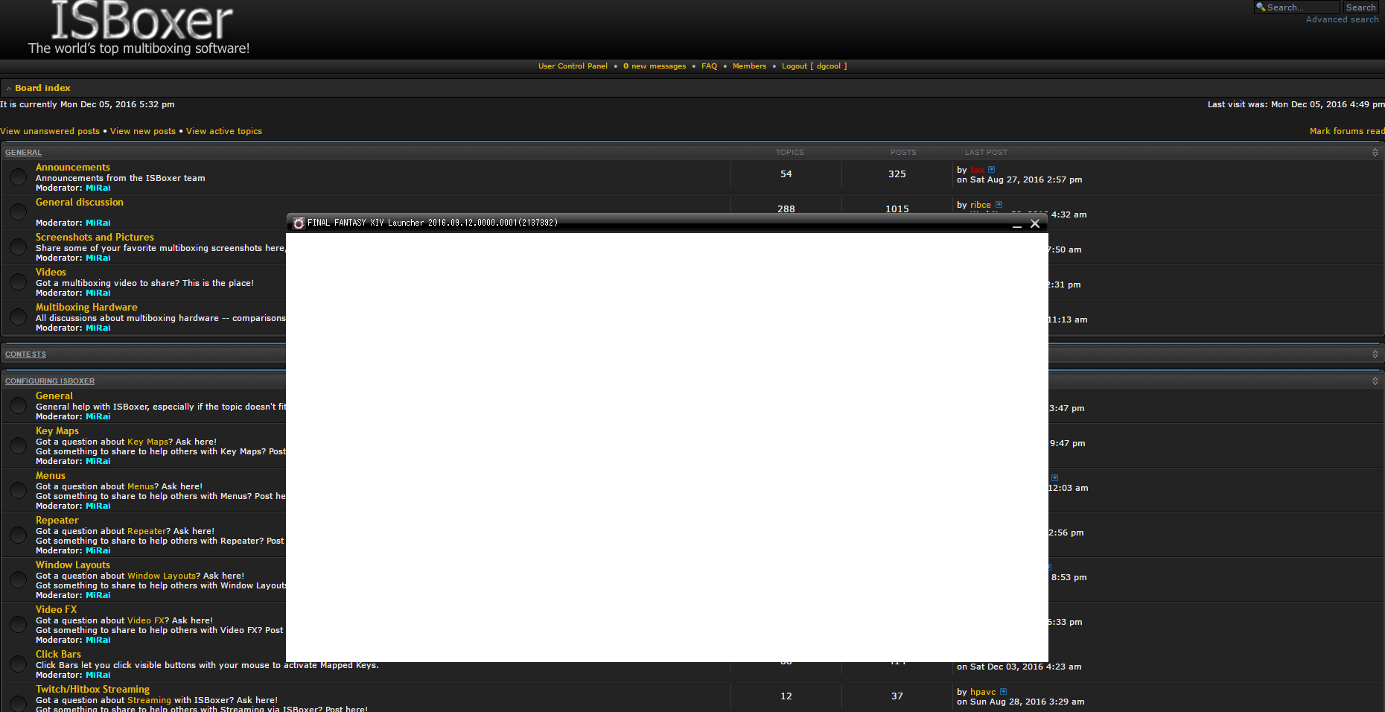Click the Window Layouts forum status icon
The height and width of the screenshot is (712, 1385).
click(x=18, y=579)
